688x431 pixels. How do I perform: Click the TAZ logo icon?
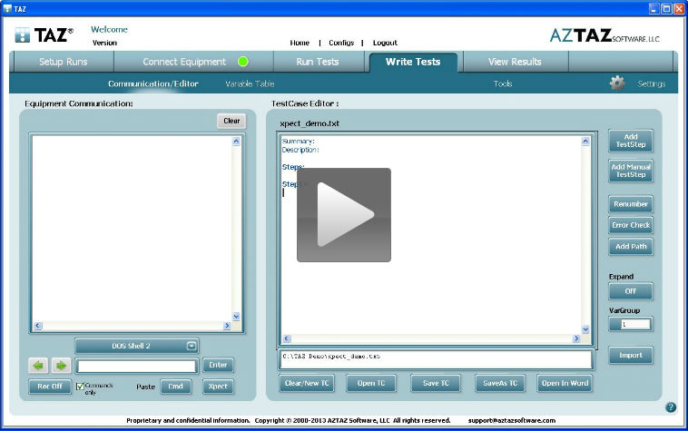tap(23, 37)
